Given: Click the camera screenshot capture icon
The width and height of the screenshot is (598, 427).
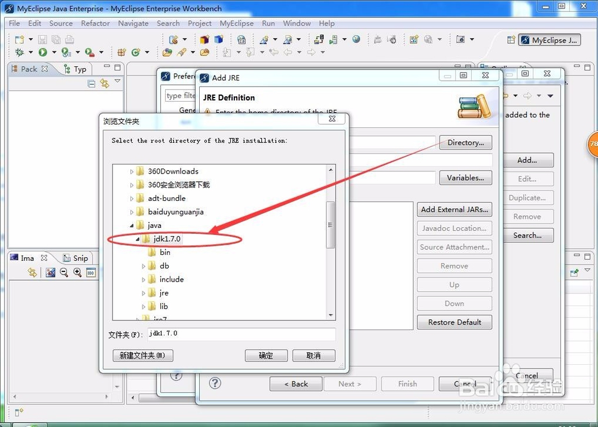Looking at the screenshot, I should 460,39.
